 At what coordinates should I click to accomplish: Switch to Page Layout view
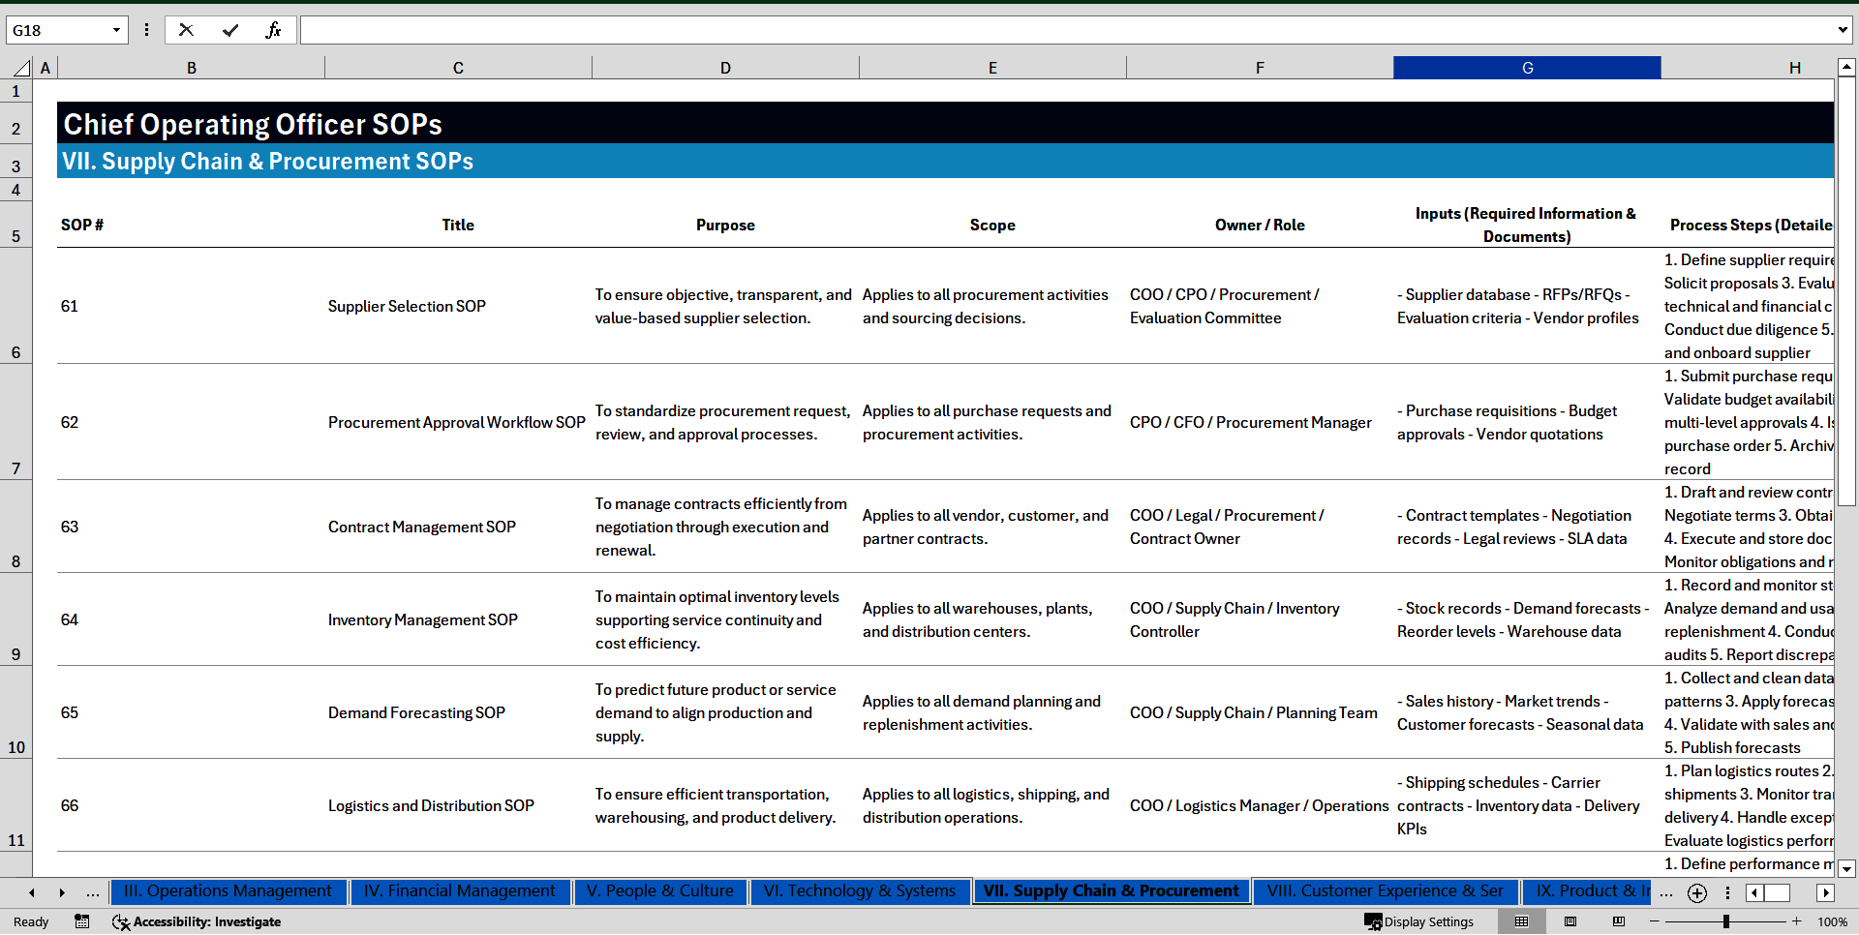(1570, 921)
